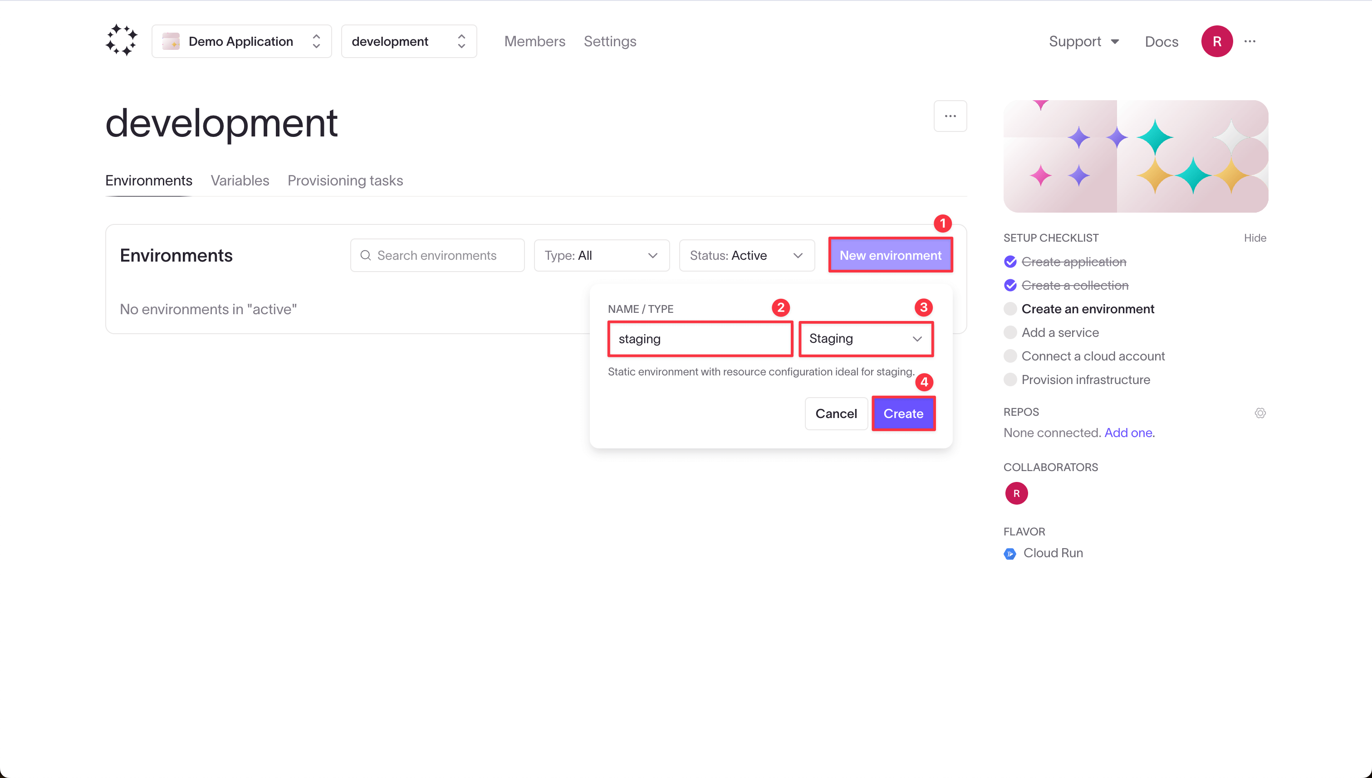Select the staging name input field
The width and height of the screenshot is (1372, 778).
[x=701, y=338]
